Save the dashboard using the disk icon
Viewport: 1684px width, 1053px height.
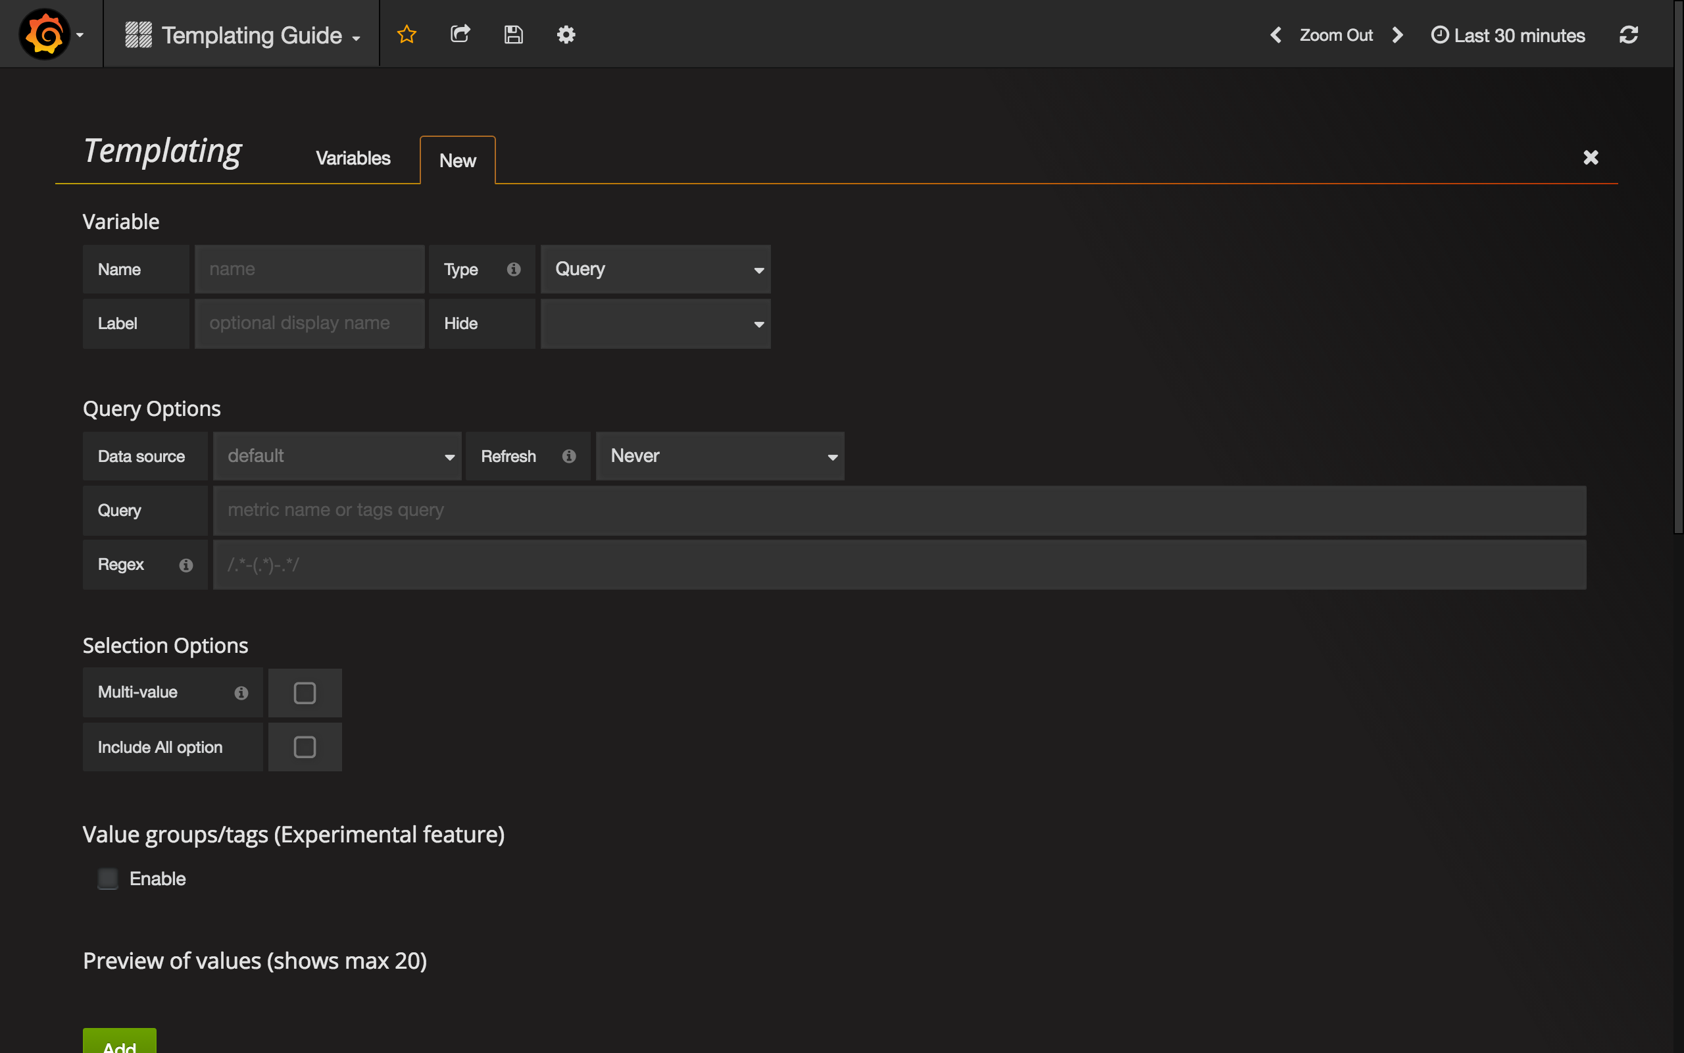514,34
